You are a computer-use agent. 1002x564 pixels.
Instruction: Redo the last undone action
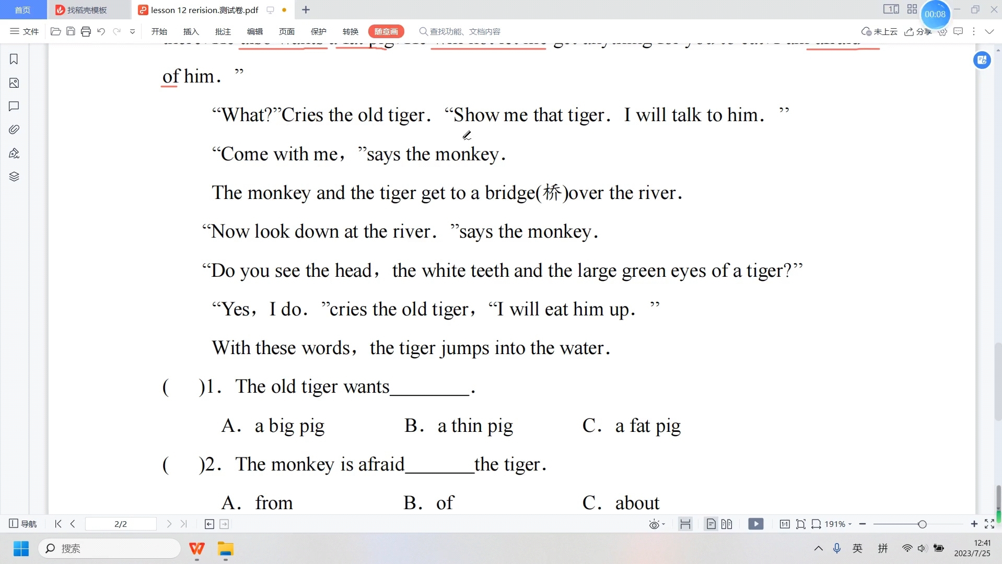tap(117, 31)
